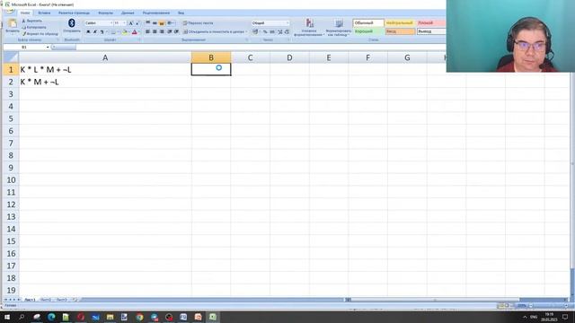This screenshot has height=323, width=575.
Task: Expand the Alignment group dialog launcher
Action: [x=246, y=39]
